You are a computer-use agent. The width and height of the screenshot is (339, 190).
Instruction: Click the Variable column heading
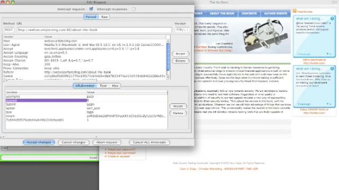46,92
